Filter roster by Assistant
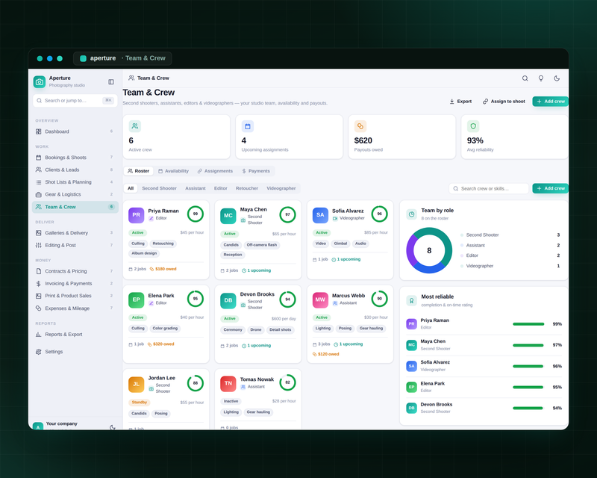The height and width of the screenshot is (478, 597). tap(196, 188)
